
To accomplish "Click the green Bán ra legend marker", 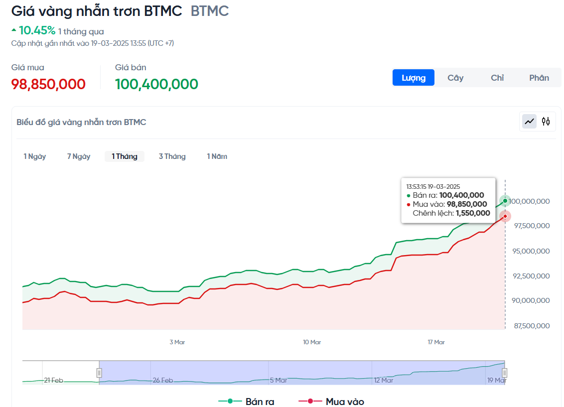I will tap(230, 401).
